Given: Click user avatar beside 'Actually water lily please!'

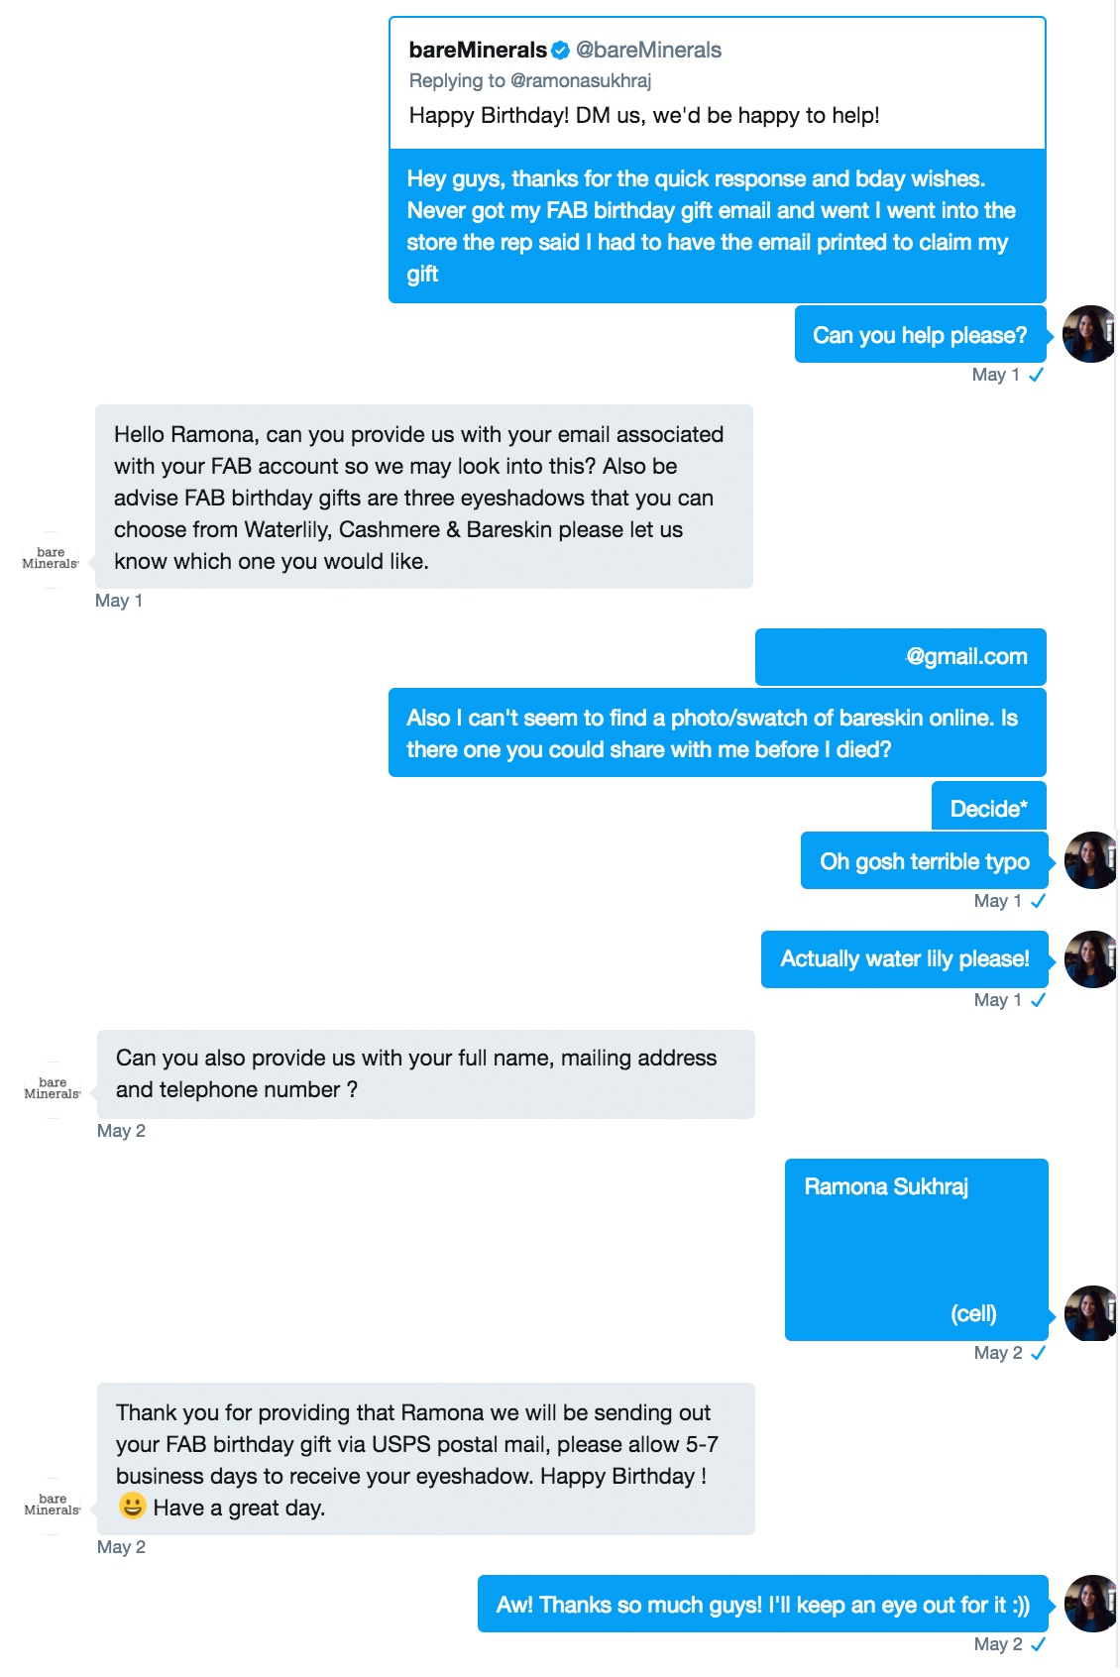Looking at the screenshot, I should pyautogui.click(x=1091, y=959).
